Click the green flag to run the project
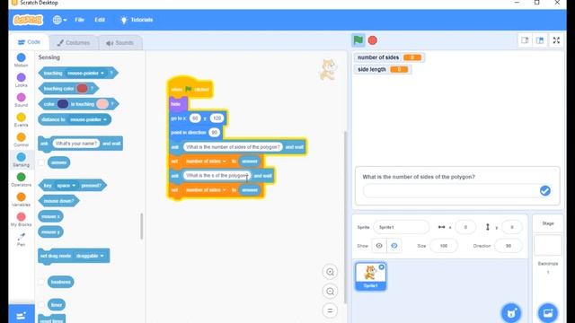This screenshot has height=323, width=575. (x=358, y=40)
